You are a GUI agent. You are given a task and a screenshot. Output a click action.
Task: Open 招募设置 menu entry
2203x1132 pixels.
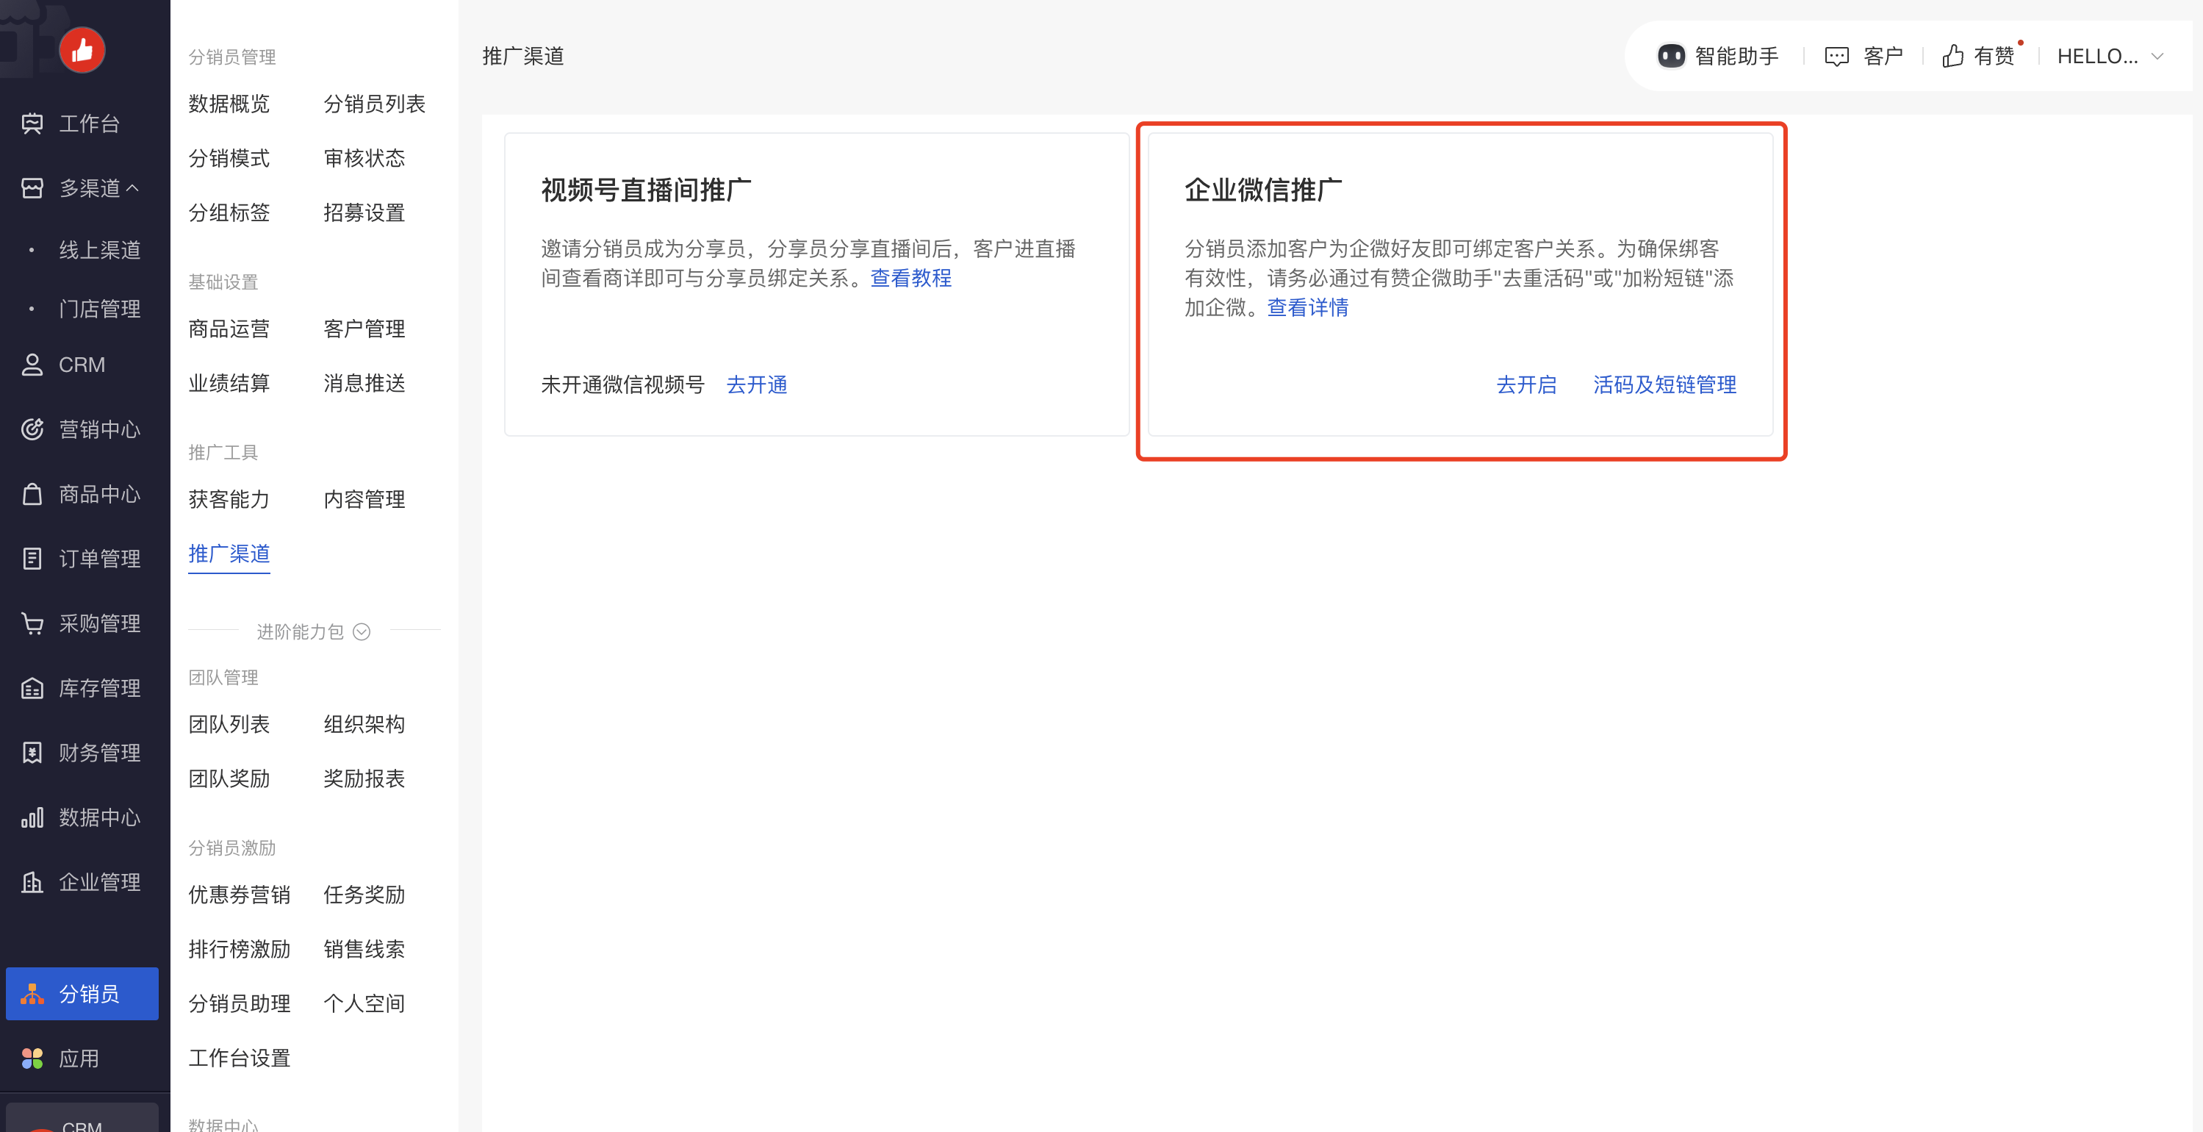pos(364,213)
